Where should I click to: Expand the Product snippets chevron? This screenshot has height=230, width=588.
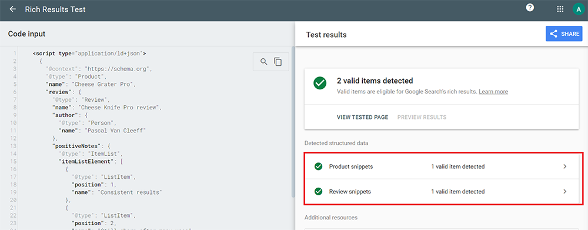tap(565, 166)
